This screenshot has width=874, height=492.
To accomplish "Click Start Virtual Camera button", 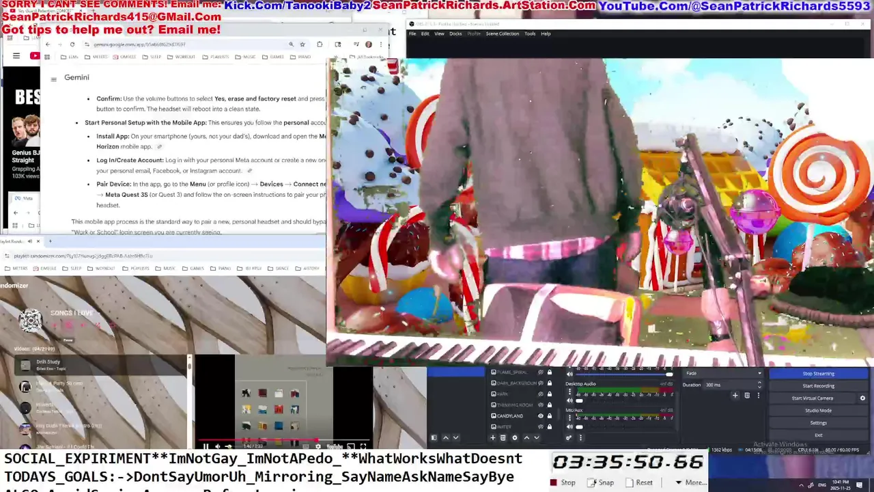I will point(813,398).
